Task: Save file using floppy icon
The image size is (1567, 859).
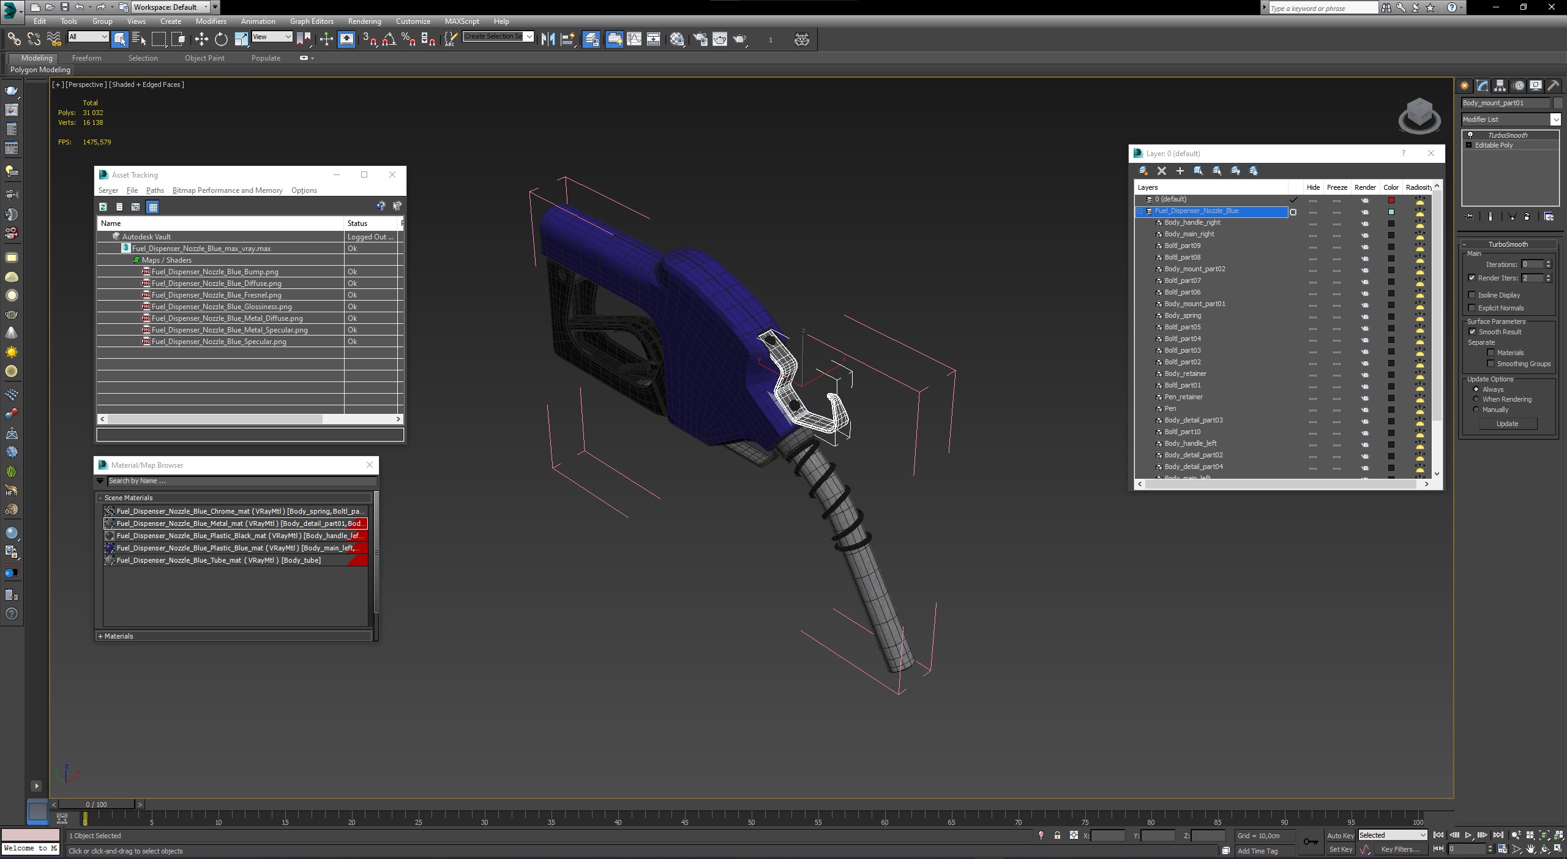Action: tap(64, 7)
